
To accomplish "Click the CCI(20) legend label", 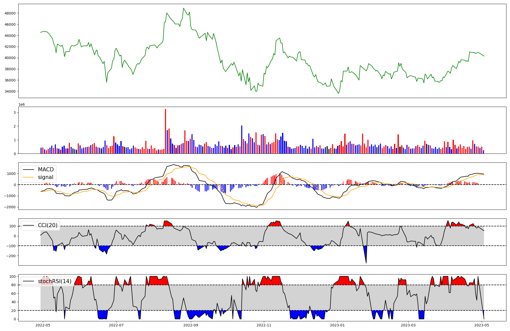I will tap(48, 225).
